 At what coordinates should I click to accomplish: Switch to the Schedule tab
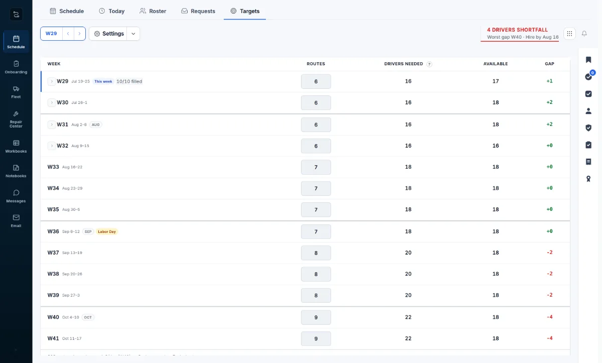click(x=67, y=11)
